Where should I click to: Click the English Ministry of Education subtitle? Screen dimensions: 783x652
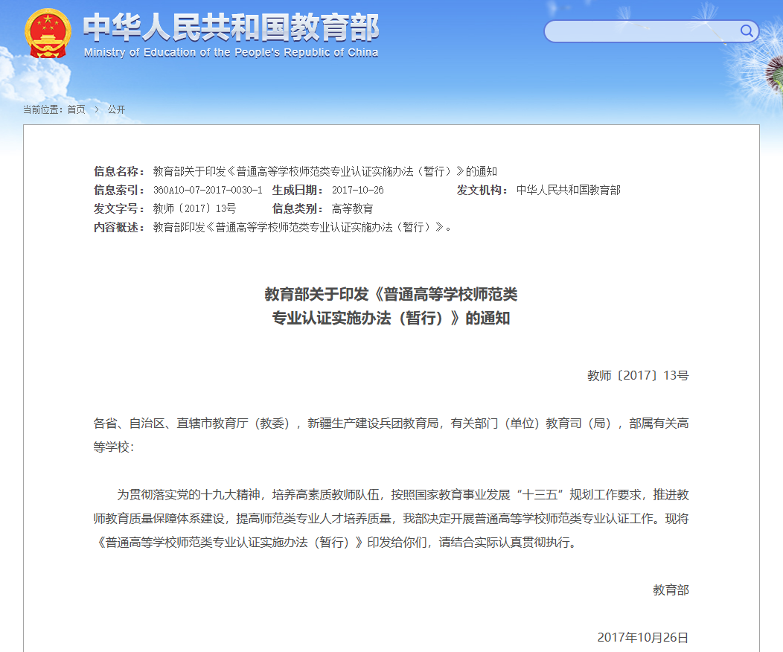tap(231, 53)
